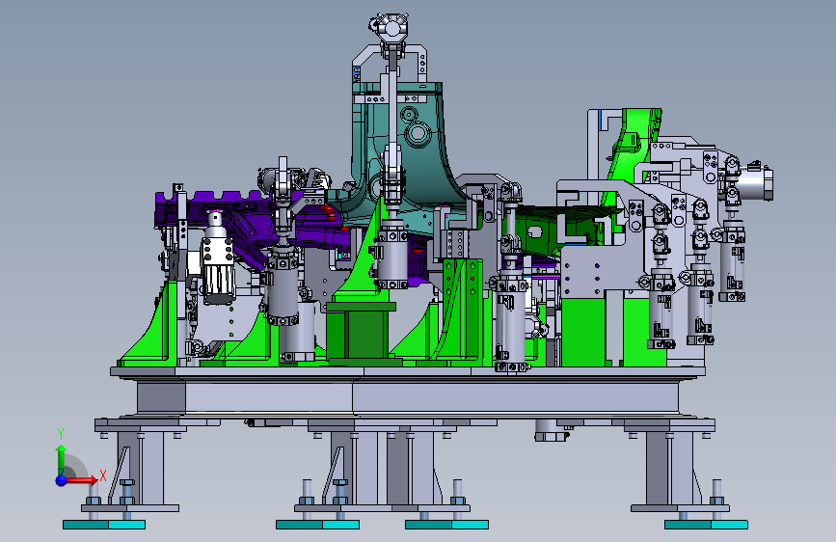836x542 pixels.
Task: Select the gray base plate beam of the fixture
Action: point(408,397)
